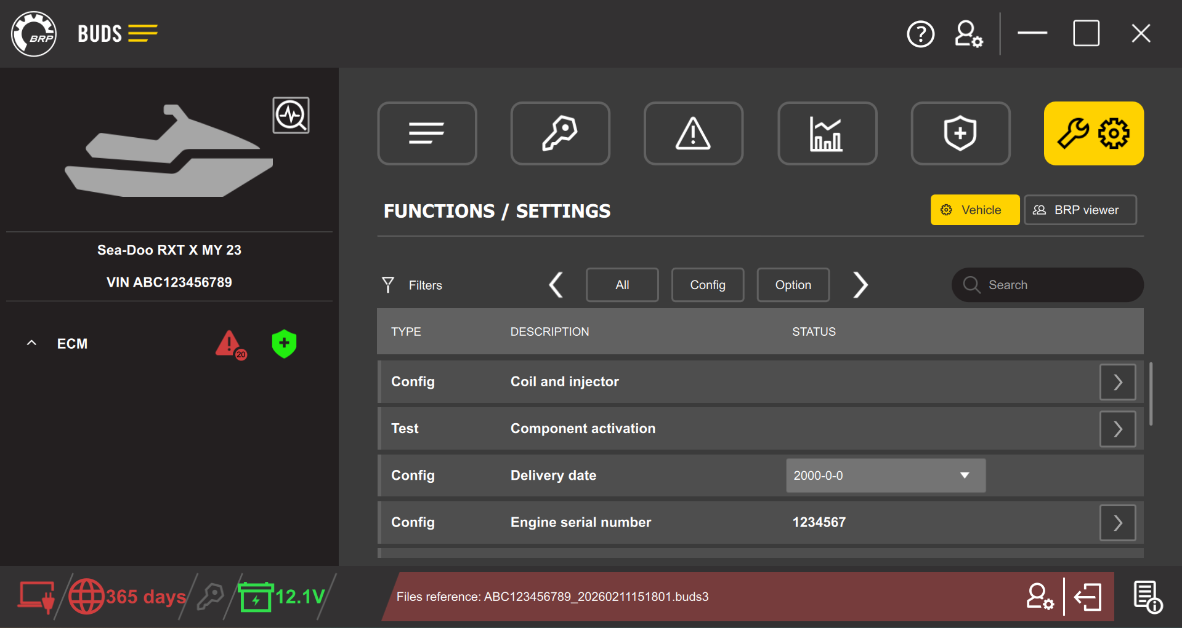
Task: Select the shield protection functions icon
Action: click(x=960, y=133)
